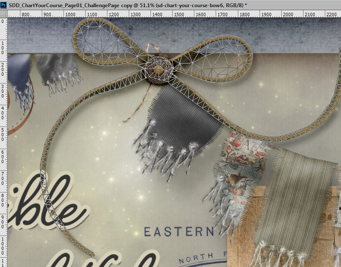This screenshot has width=341, height=267.
Task: Click the script "ble" lettering
Action: click(47, 201)
